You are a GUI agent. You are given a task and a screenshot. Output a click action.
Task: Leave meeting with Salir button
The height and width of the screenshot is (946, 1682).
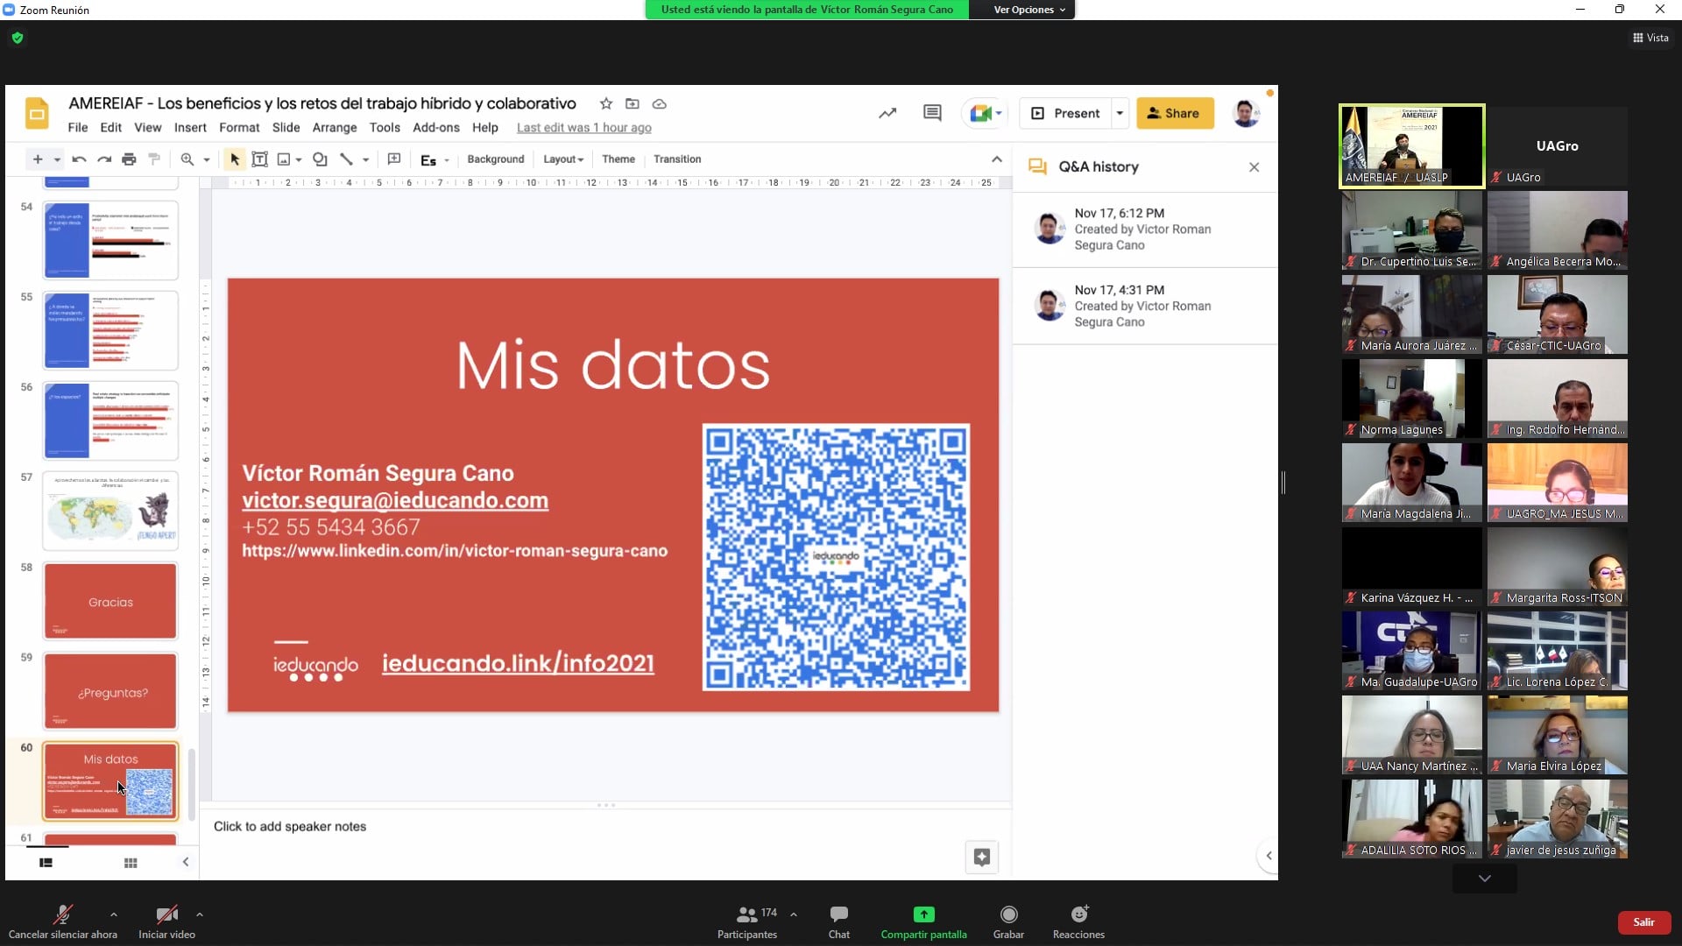point(1643,922)
